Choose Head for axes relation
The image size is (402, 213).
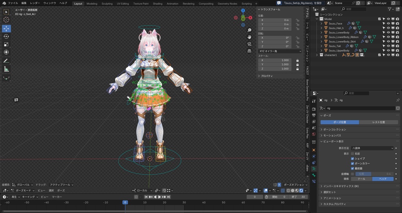[383, 179]
